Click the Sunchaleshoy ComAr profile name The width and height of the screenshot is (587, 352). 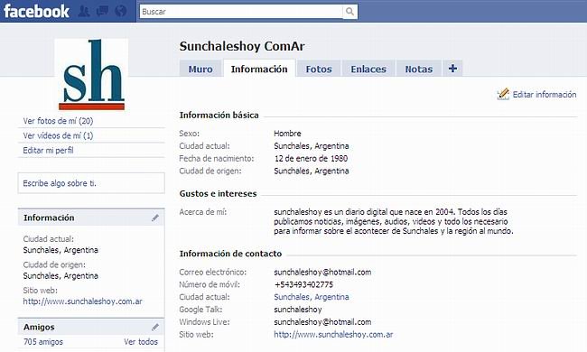coord(242,46)
